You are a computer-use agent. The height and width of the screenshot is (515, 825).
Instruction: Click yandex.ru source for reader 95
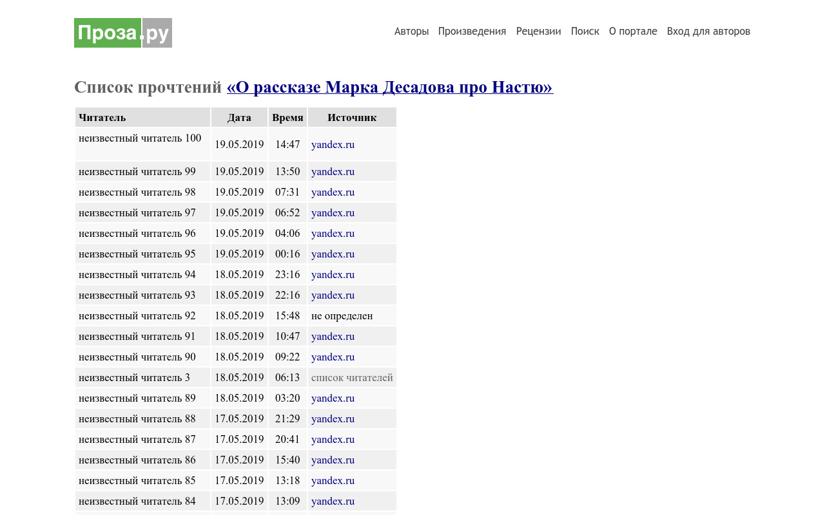[333, 254]
